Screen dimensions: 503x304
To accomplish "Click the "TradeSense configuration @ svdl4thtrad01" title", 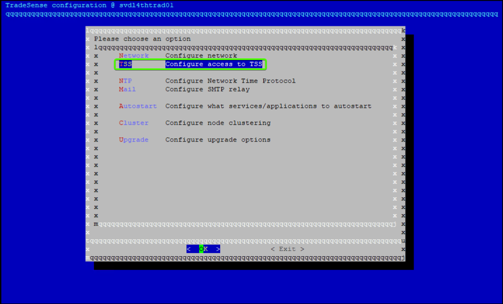I will tap(90, 5).
